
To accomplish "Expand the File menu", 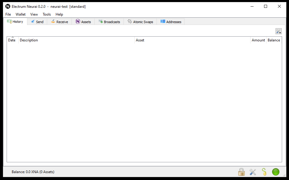I will pos(8,14).
